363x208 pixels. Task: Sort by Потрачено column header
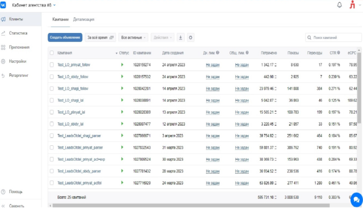[x=269, y=53]
